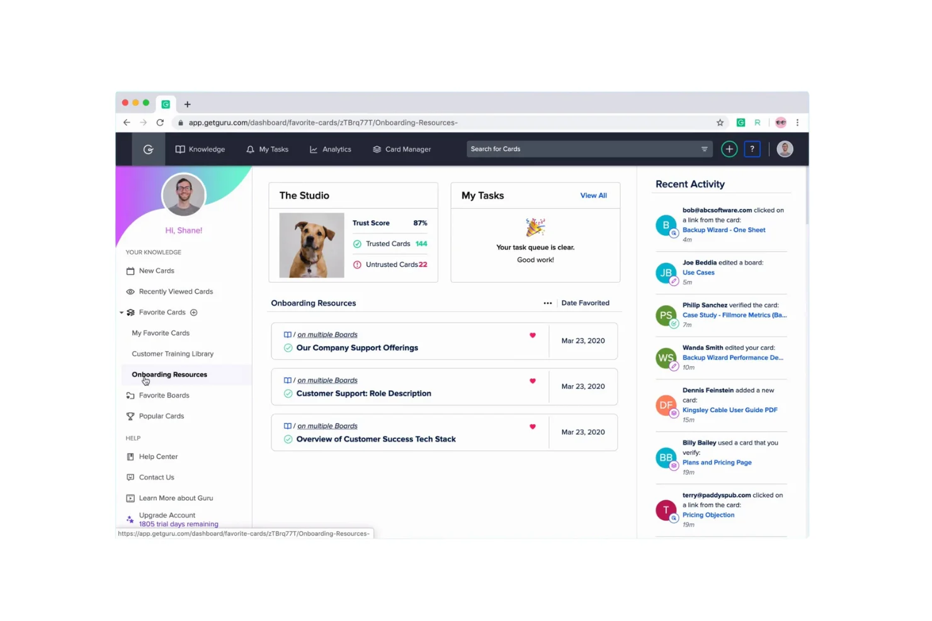
Task: Open a new browser tab with plus
Action: pyautogui.click(x=187, y=104)
